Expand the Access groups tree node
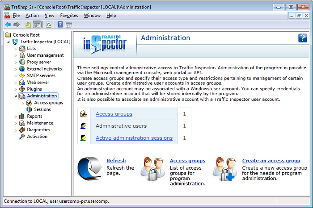313x208 pixels. tap(22, 103)
